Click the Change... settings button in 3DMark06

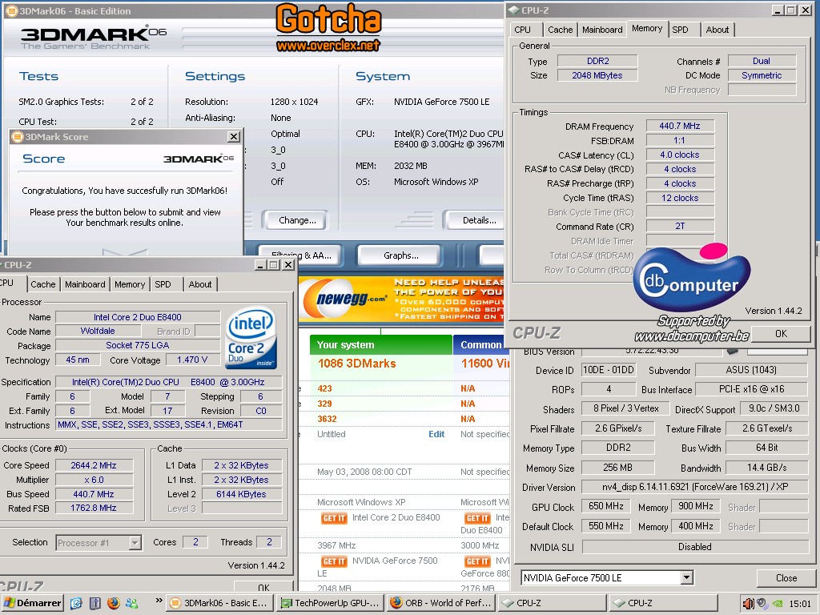pos(296,221)
